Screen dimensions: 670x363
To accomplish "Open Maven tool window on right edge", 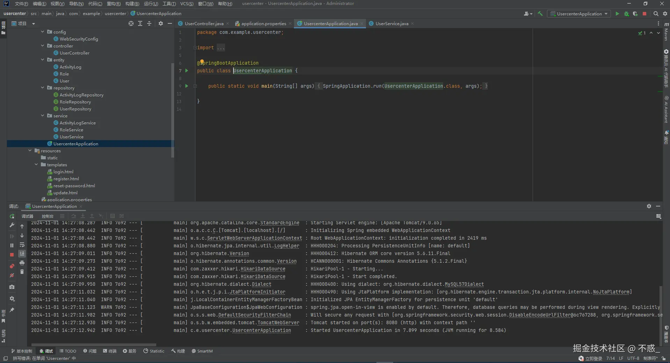I will [666, 31].
